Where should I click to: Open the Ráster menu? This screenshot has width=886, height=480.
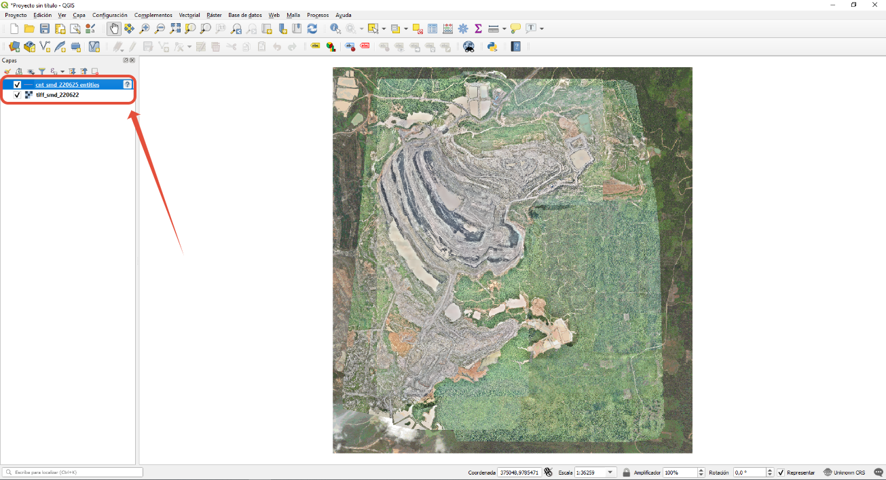pyautogui.click(x=214, y=15)
